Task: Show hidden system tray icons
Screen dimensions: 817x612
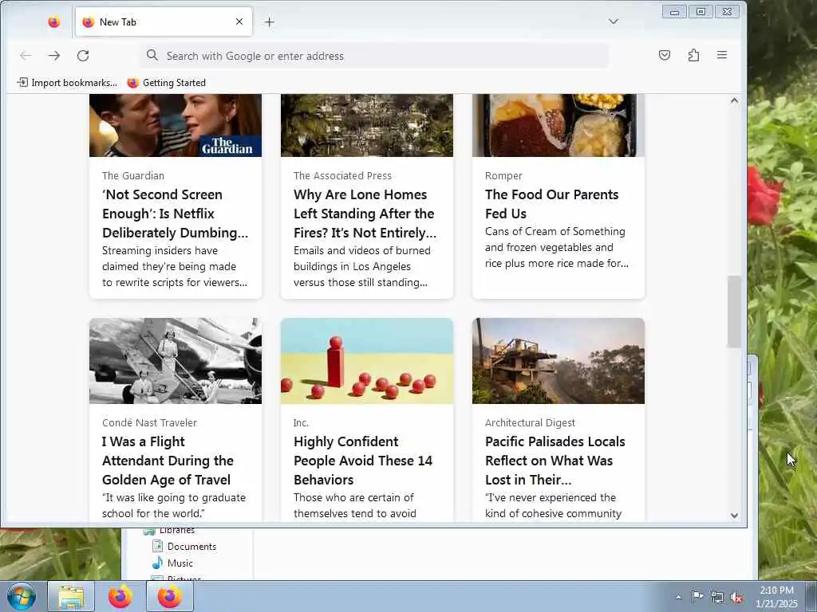Action: (678, 597)
